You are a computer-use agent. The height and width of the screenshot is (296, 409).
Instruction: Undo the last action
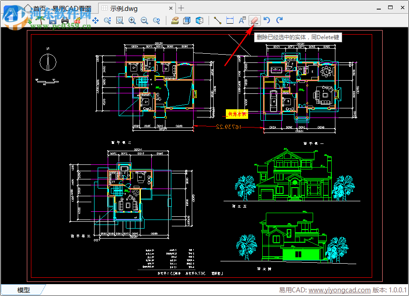click(x=267, y=20)
